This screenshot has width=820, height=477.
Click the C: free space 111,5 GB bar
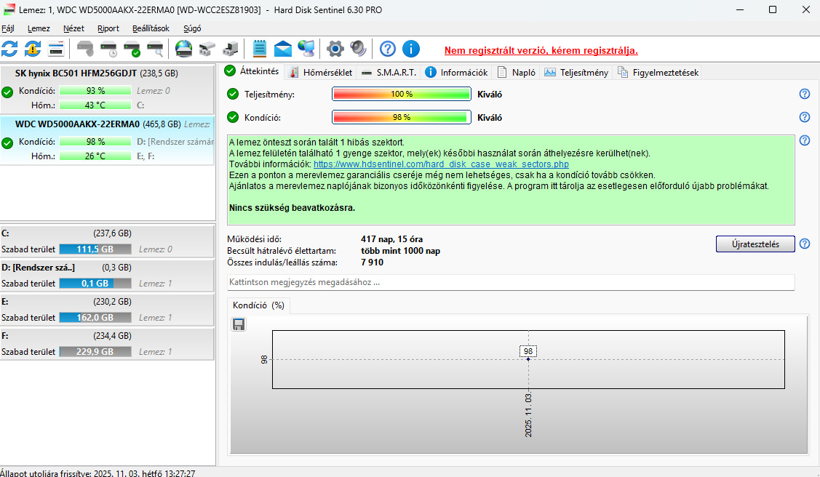(x=95, y=249)
